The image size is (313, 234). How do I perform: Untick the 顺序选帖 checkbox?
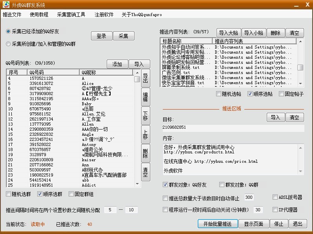(250, 94)
